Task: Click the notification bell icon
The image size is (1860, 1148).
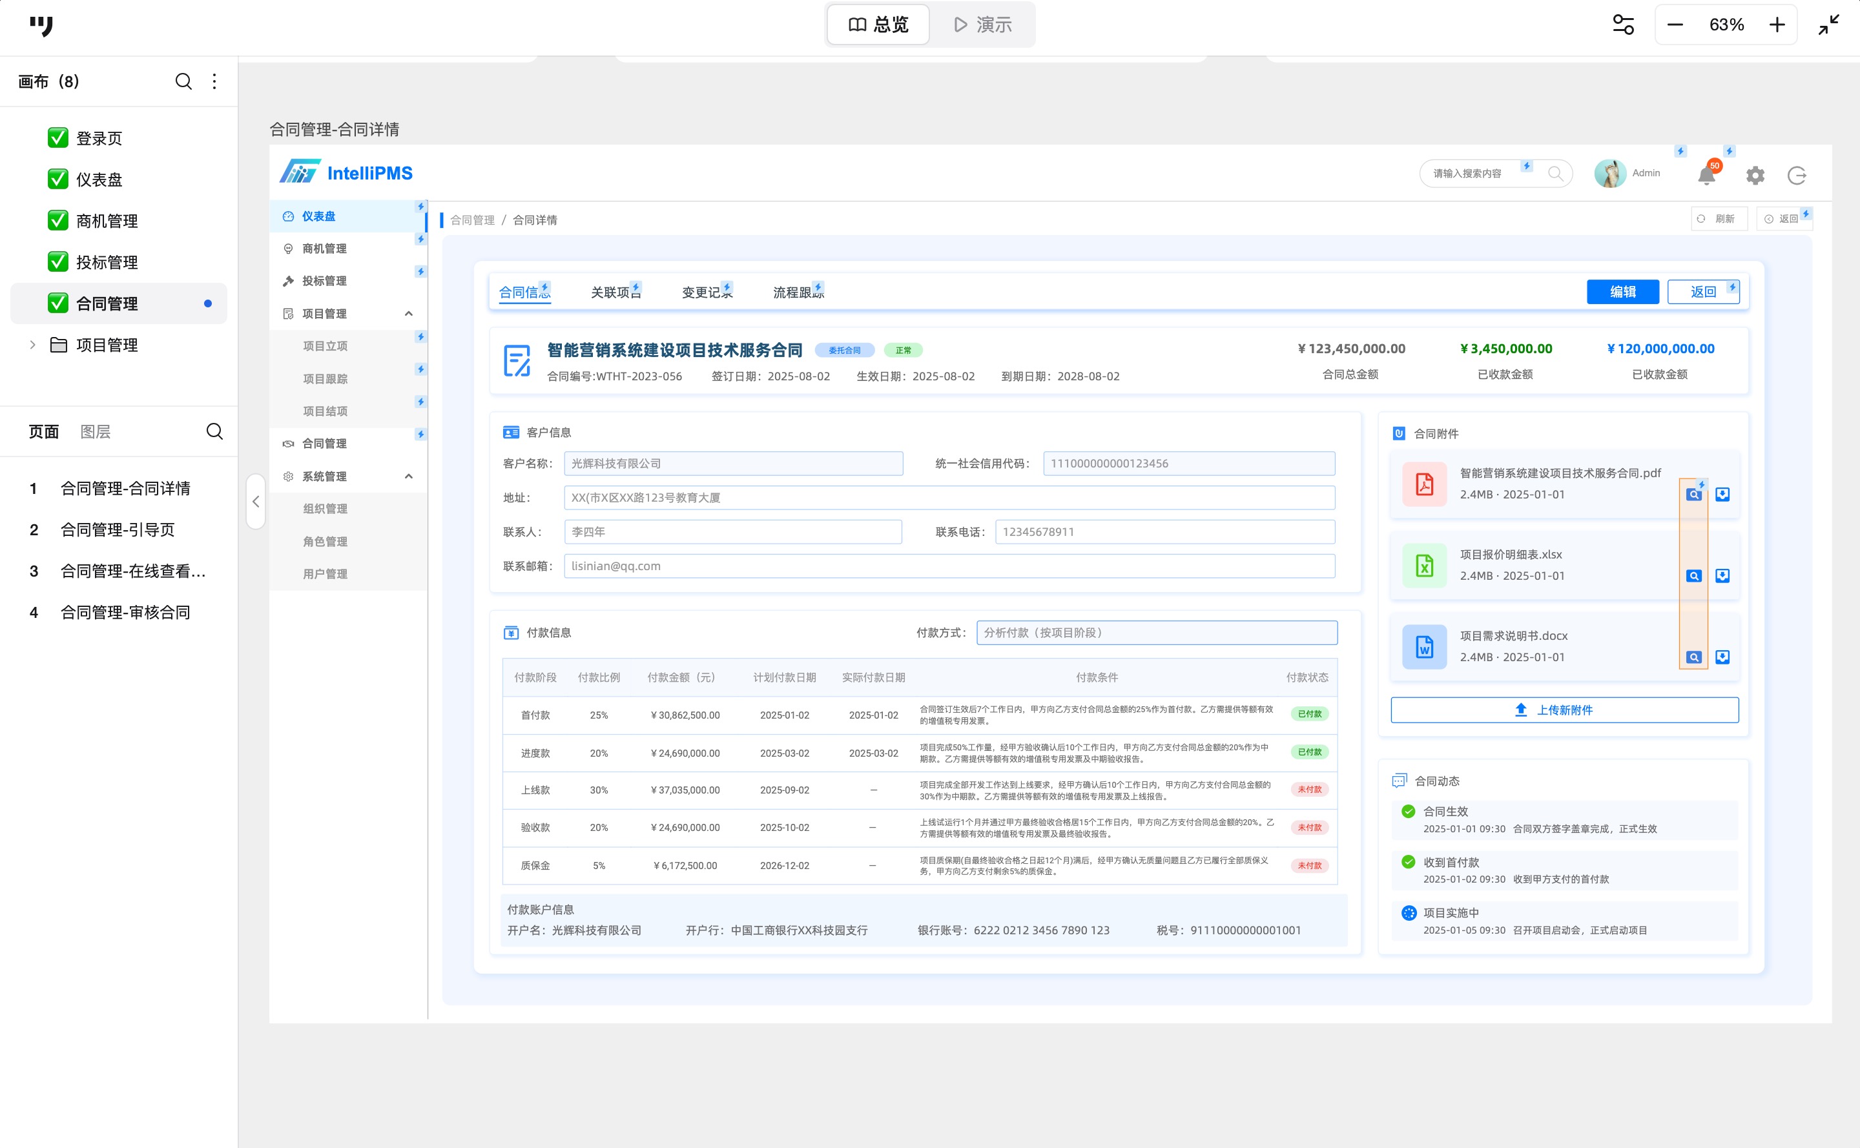Action: tap(1706, 176)
